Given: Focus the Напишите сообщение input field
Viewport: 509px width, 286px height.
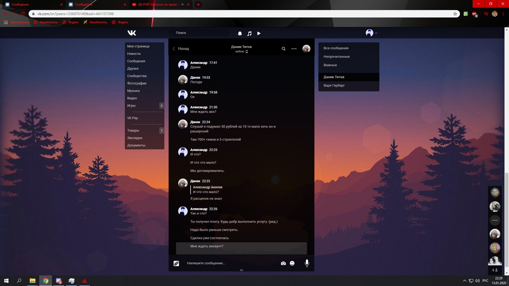Looking at the screenshot, I should (231, 263).
